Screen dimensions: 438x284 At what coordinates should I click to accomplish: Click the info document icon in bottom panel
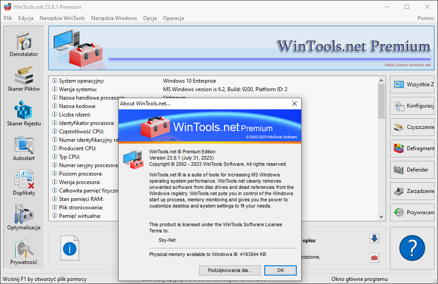(x=70, y=248)
